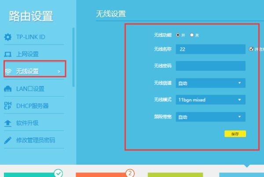Image resolution: width=264 pixels, height=177 pixels.
Task: Toggle the checkbox beside 无线名称 field
Action: pos(251,49)
